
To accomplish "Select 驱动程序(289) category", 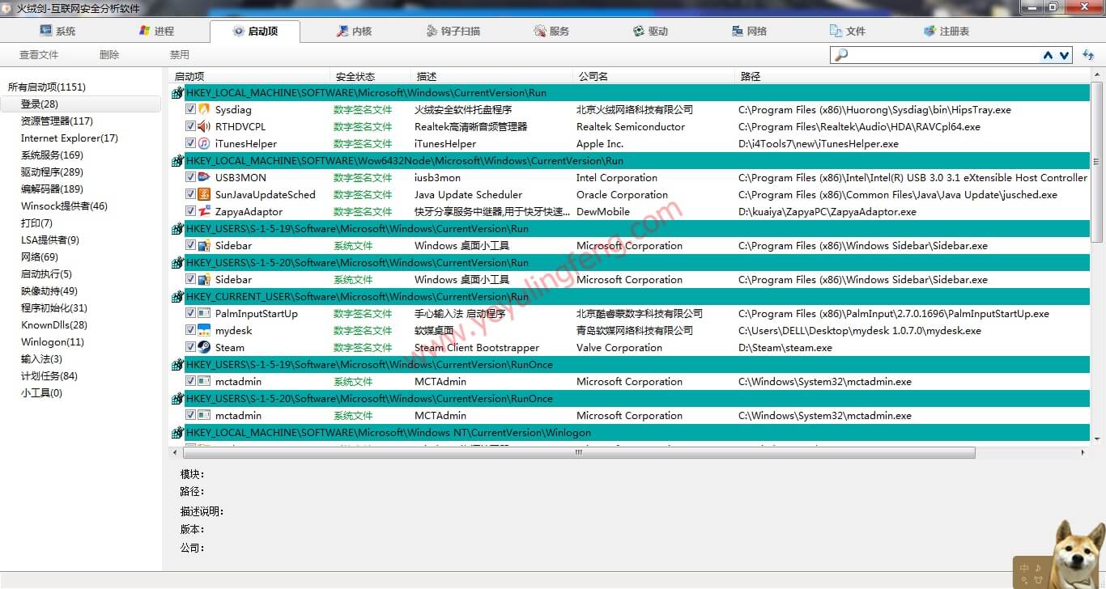I will coord(52,172).
